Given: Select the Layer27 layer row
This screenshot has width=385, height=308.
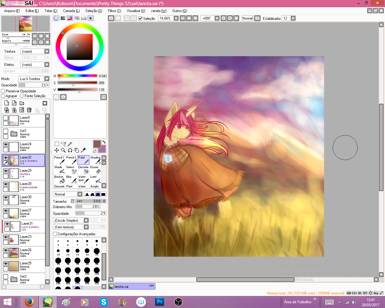Looking at the screenshot, I should pos(23,213).
